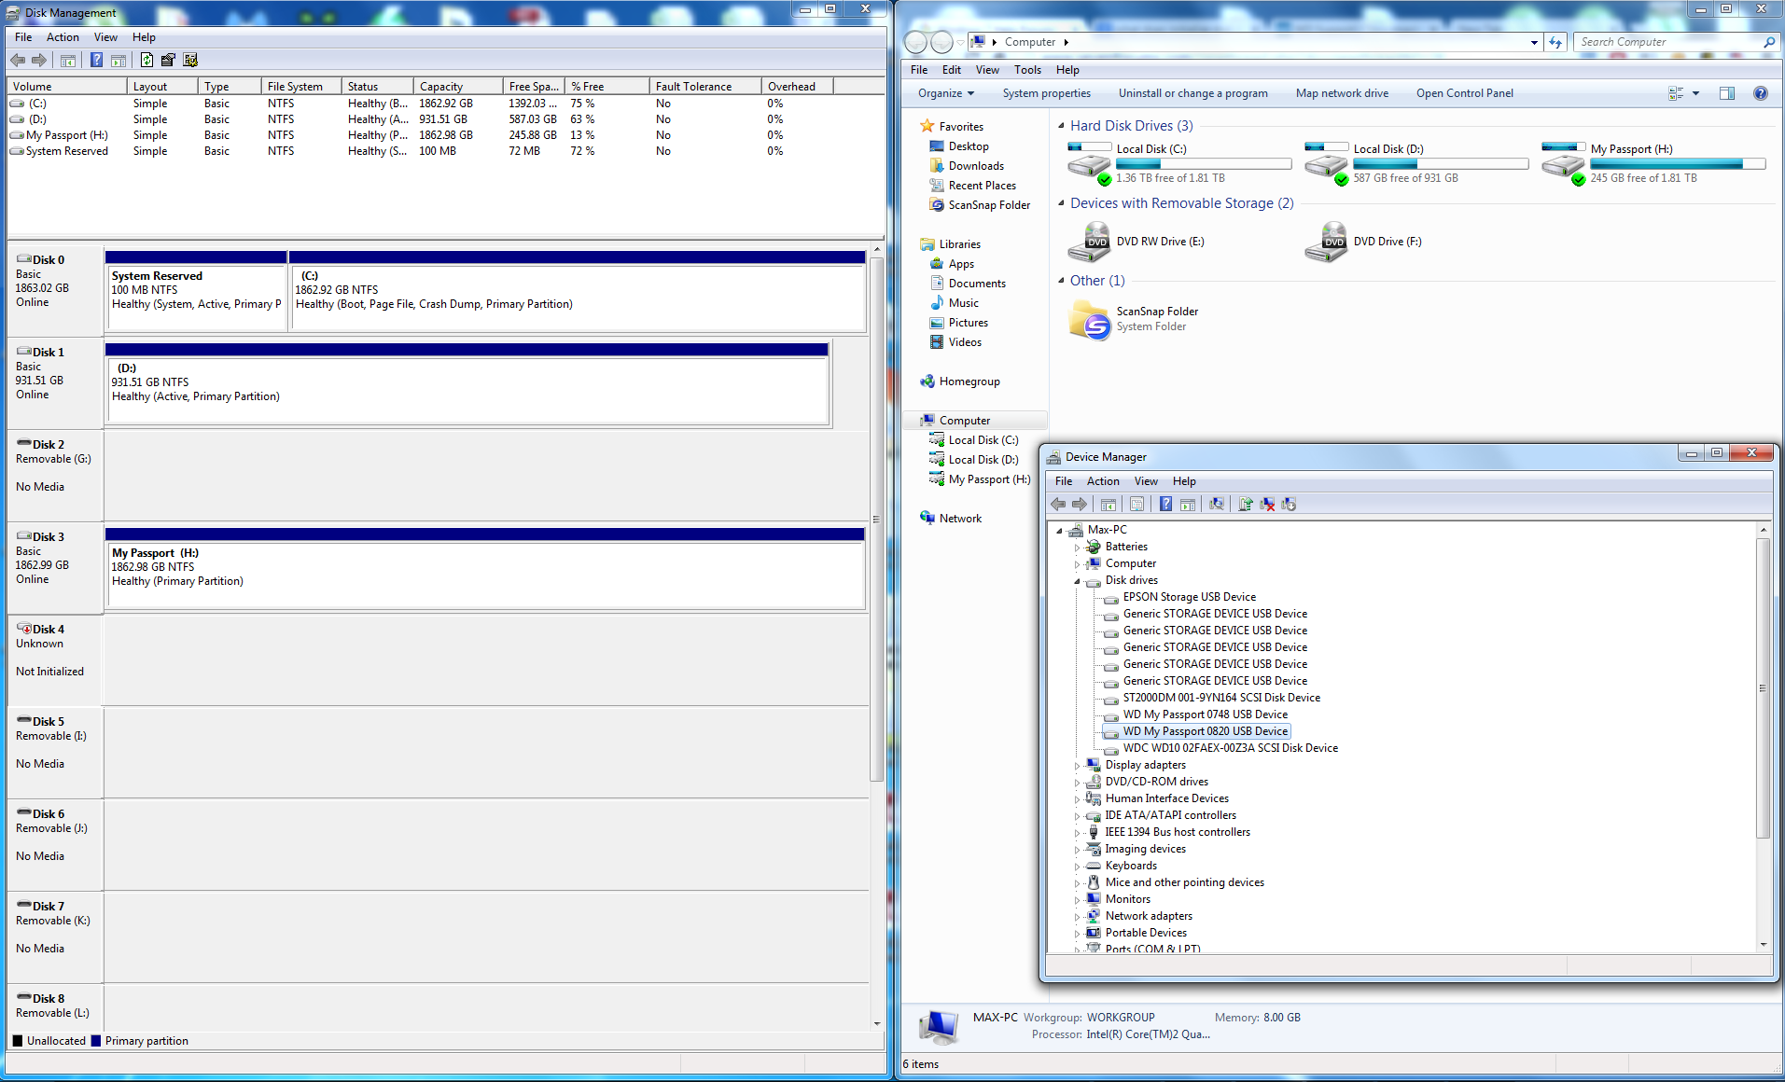Collapse Devices with Removable Storage group
This screenshot has height=1082, width=1785.
click(x=1061, y=203)
